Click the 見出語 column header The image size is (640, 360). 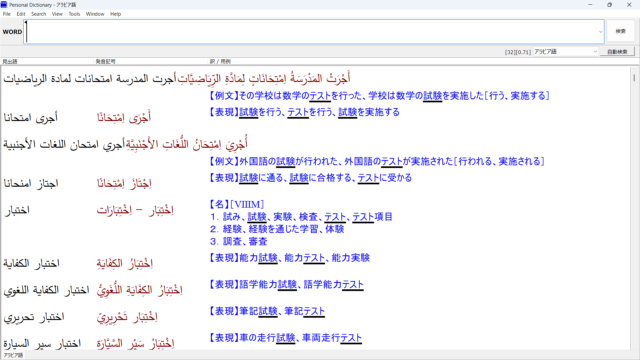tap(10, 61)
